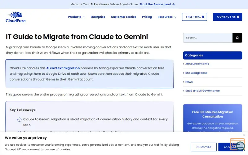Open the News category
The height and width of the screenshot is (155, 248).
point(189,82)
